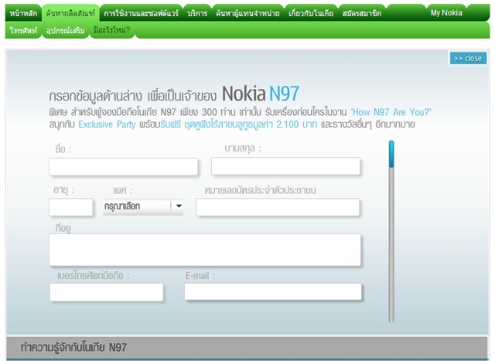
Task: Open the มีอะไรใหม่? submenu item
Action: (x=111, y=30)
